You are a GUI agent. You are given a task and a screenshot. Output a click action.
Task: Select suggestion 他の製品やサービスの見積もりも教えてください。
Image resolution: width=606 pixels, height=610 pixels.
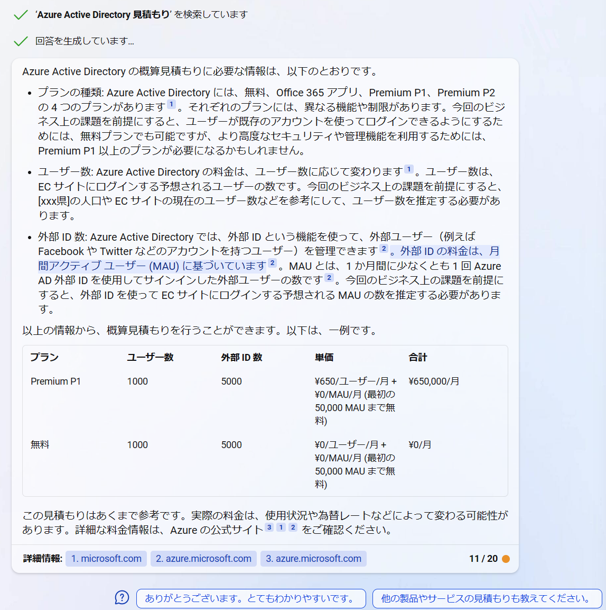pyautogui.click(x=487, y=598)
